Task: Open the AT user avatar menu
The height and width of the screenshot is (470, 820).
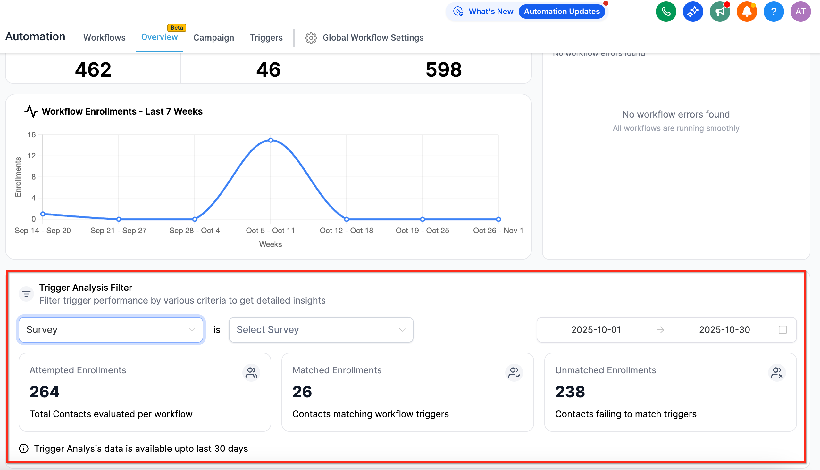Action: point(800,12)
